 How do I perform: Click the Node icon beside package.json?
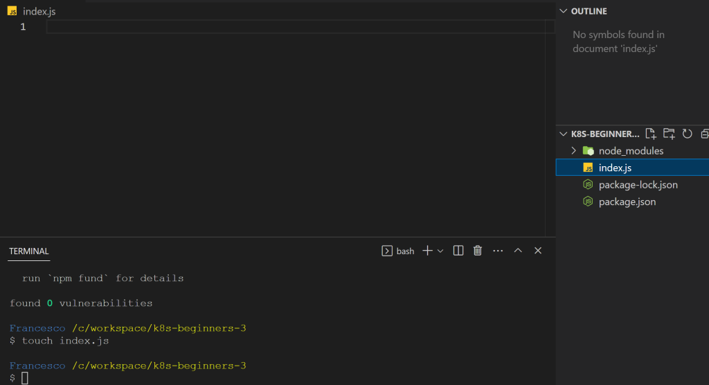[588, 202]
